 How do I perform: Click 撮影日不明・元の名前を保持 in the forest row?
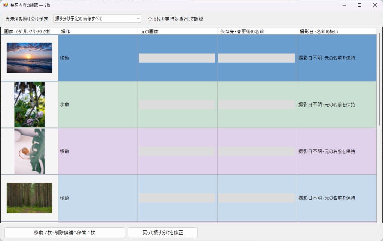[327, 198]
